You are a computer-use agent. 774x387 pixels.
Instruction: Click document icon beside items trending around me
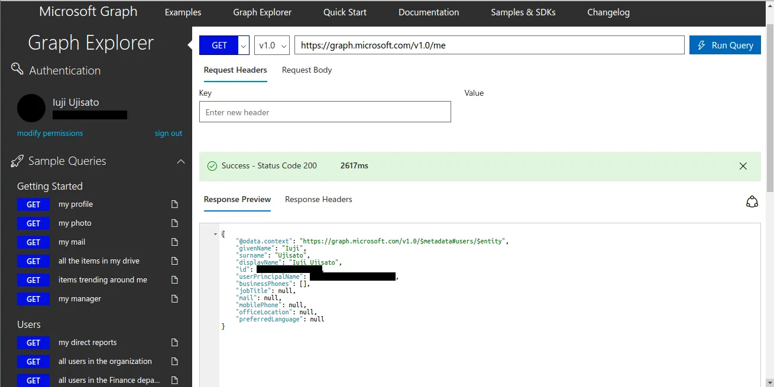pyautogui.click(x=174, y=280)
